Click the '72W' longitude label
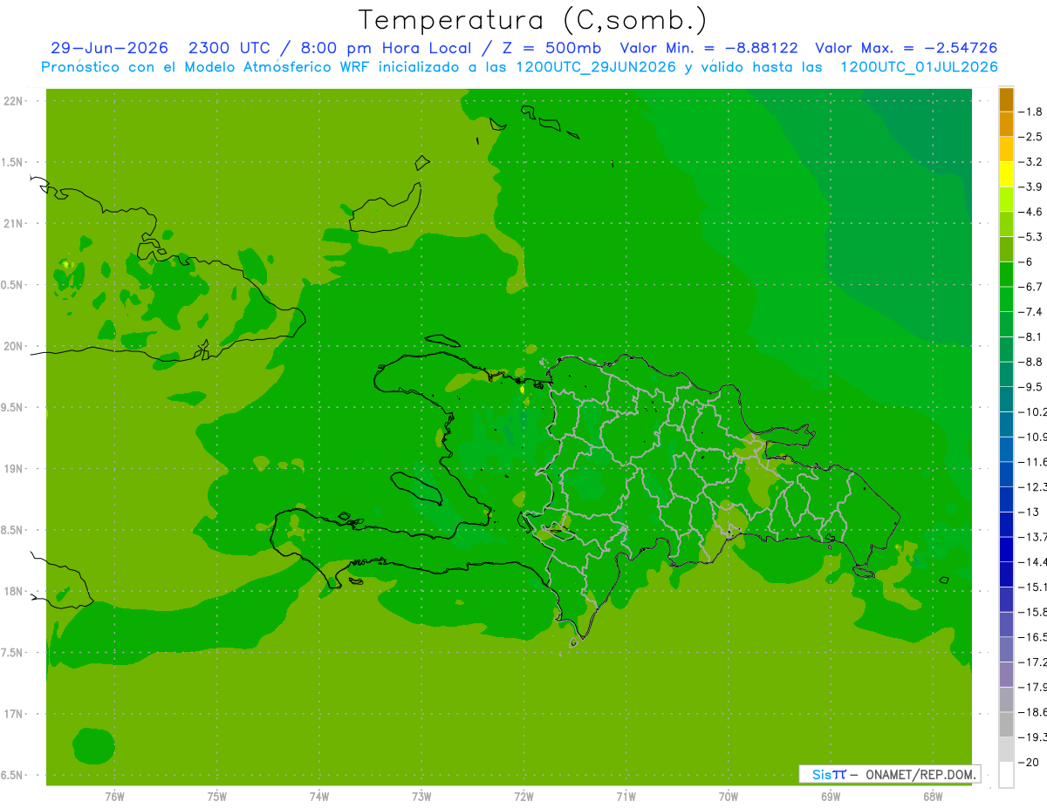1047x808 pixels. [x=523, y=798]
